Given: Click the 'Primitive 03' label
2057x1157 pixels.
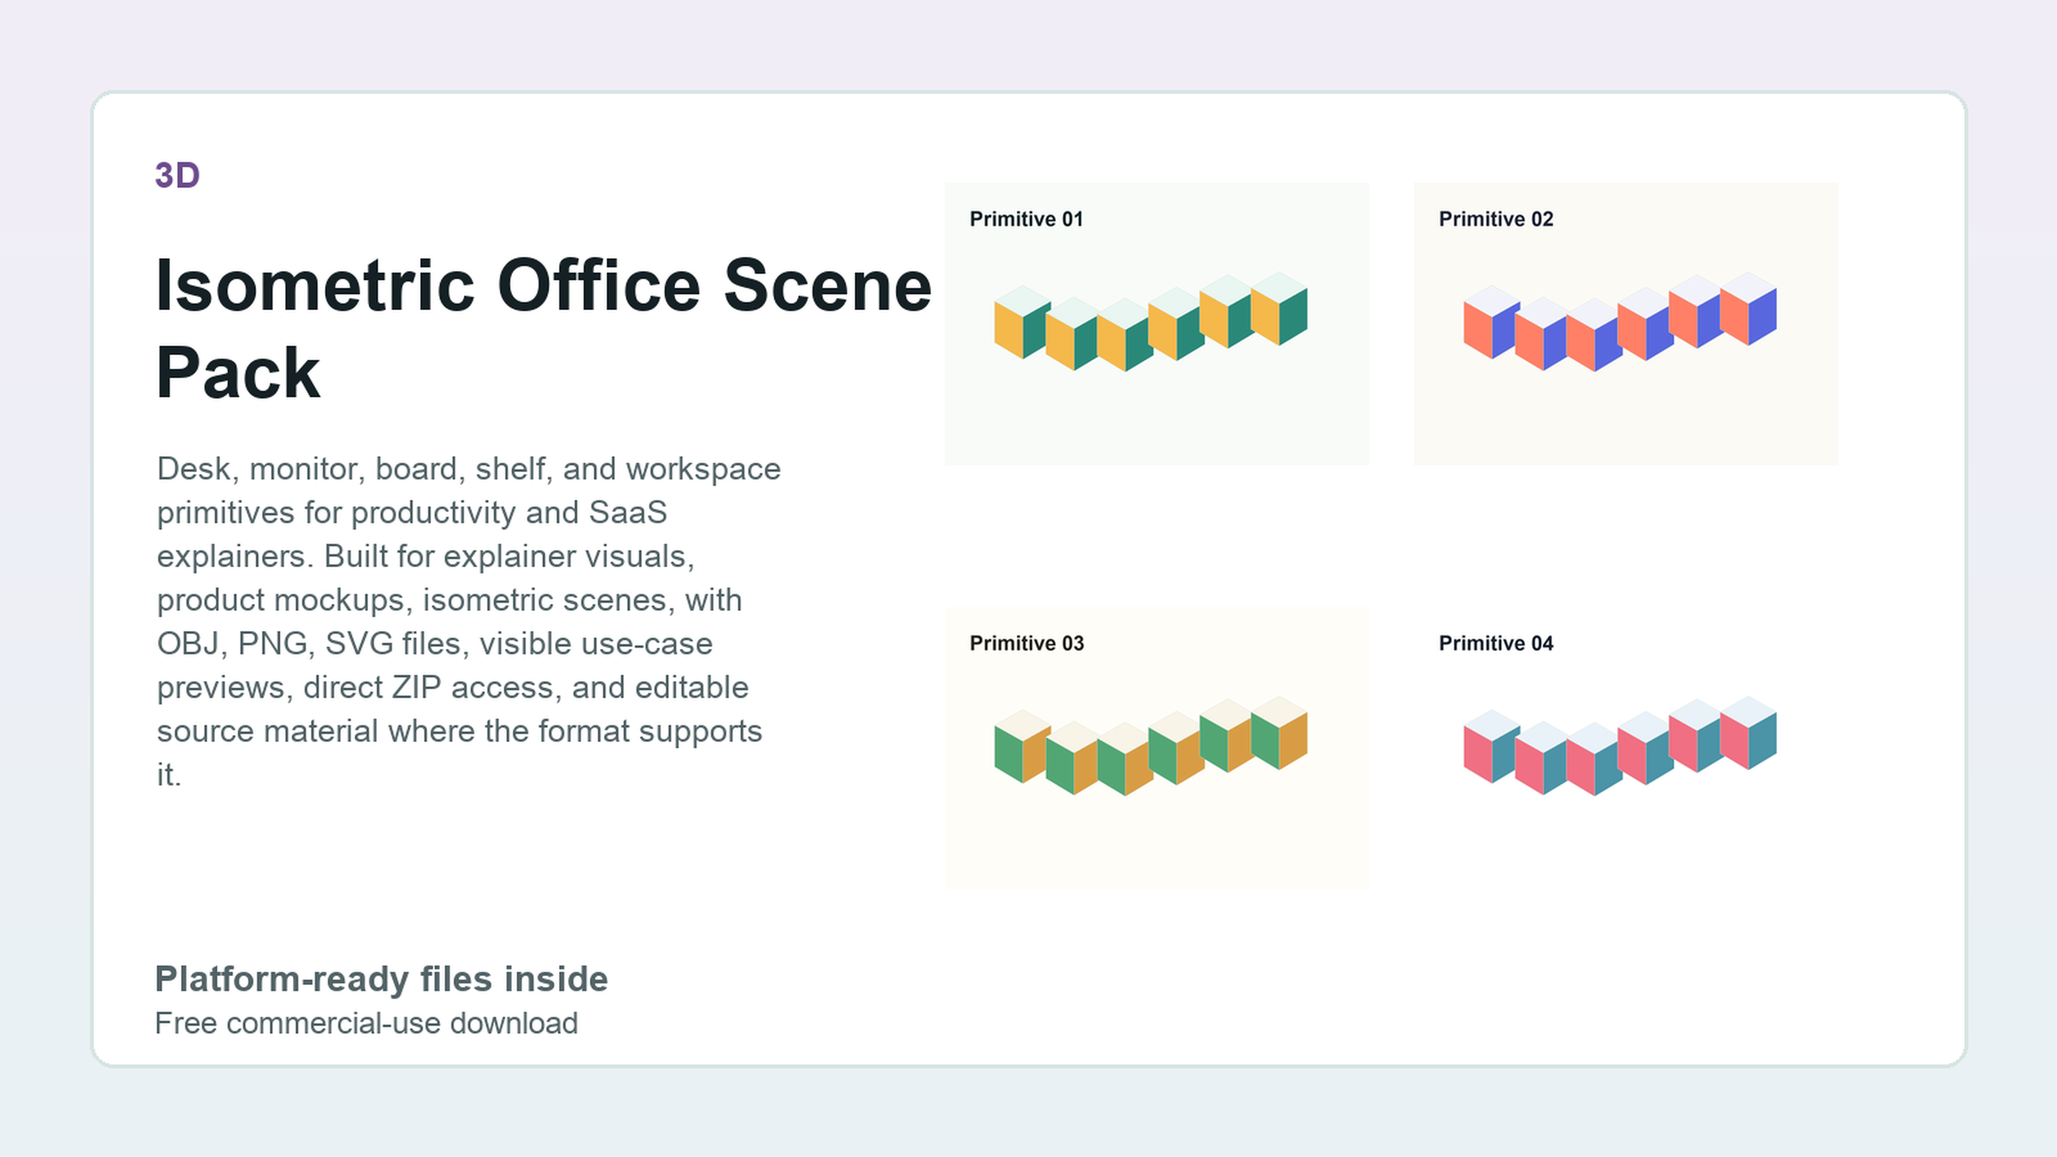Looking at the screenshot, I should tap(1027, 643).
